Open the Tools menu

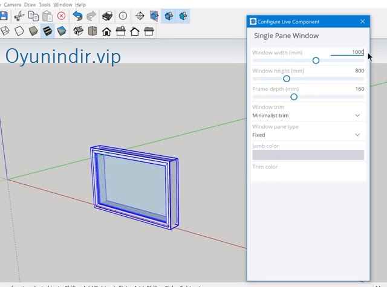(x=45, y=5)
